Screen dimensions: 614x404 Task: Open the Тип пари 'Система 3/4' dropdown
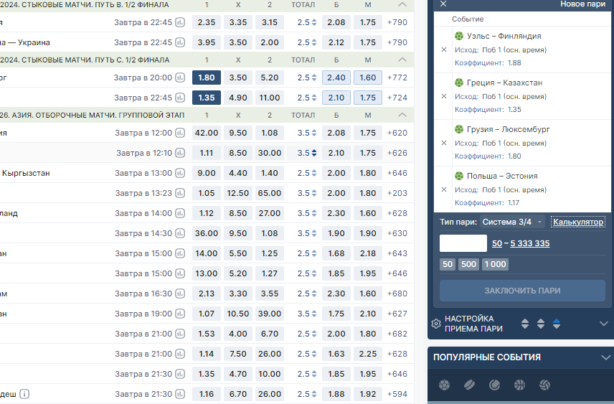click(x=513, y=222)
